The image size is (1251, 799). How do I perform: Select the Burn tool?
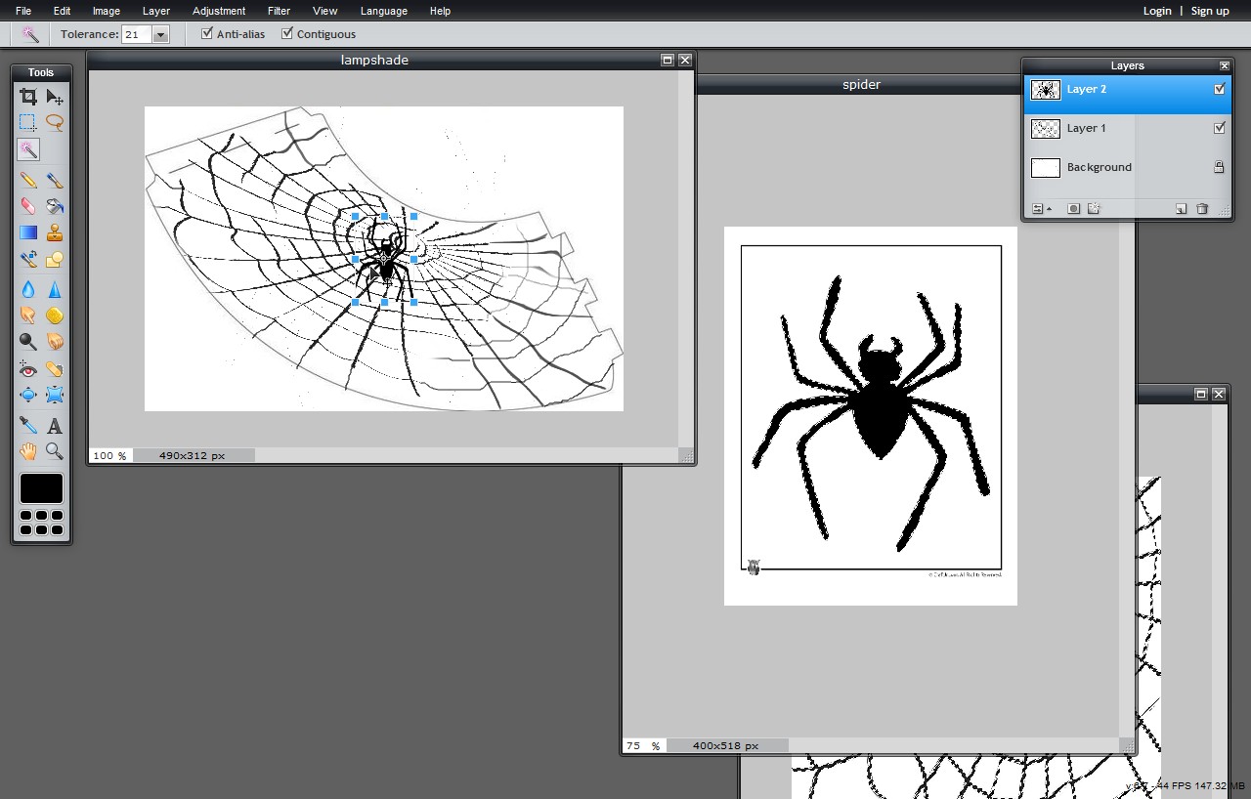pos(55,341)
